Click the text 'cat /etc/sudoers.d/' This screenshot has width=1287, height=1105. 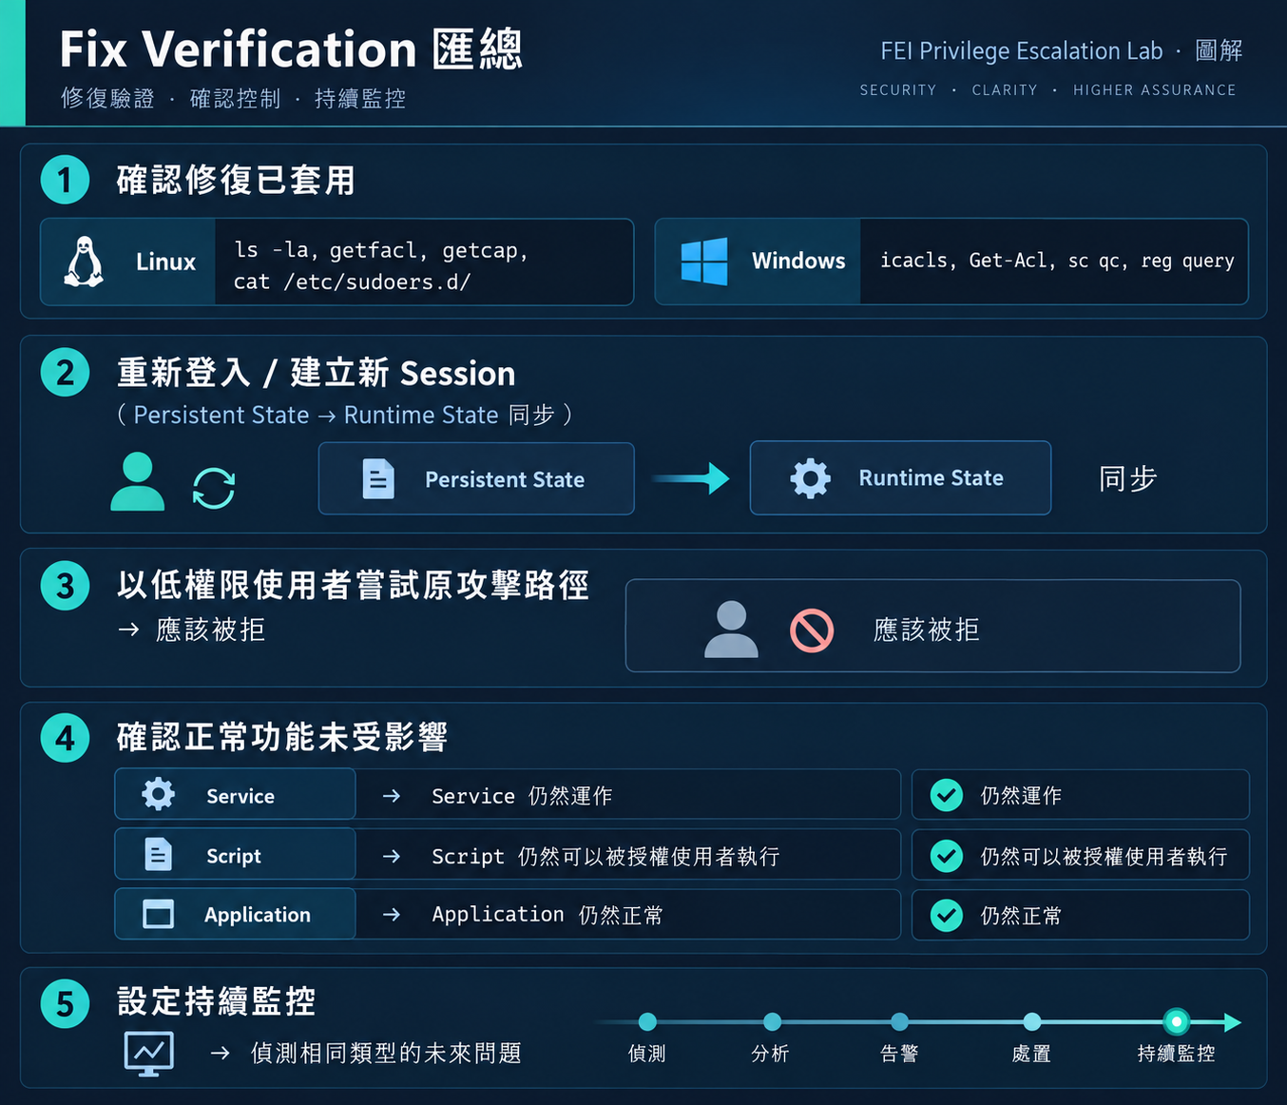(353, 281)
